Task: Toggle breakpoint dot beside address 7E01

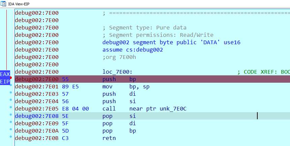Action: point(11,86)
